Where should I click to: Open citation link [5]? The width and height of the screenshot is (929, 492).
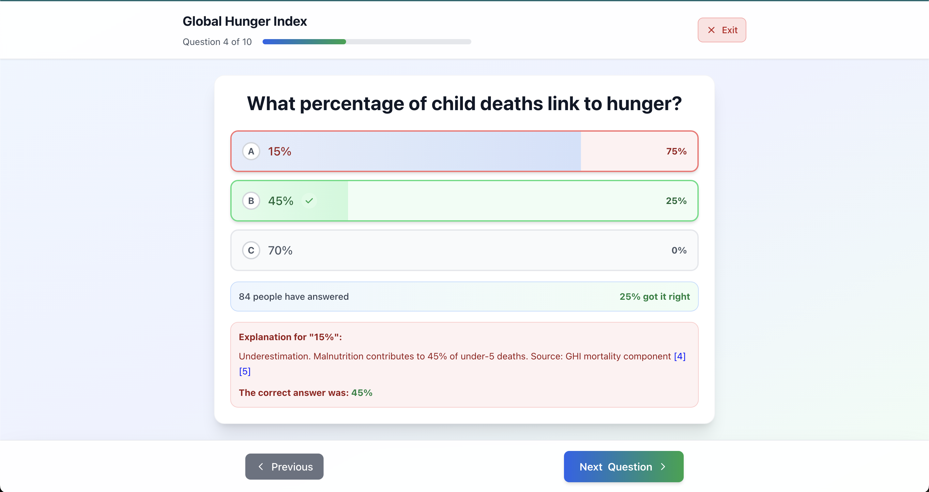(245, 371)
